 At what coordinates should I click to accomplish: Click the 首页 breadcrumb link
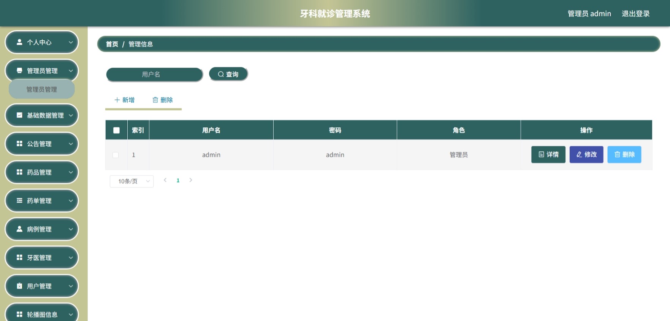click(112, 44)
